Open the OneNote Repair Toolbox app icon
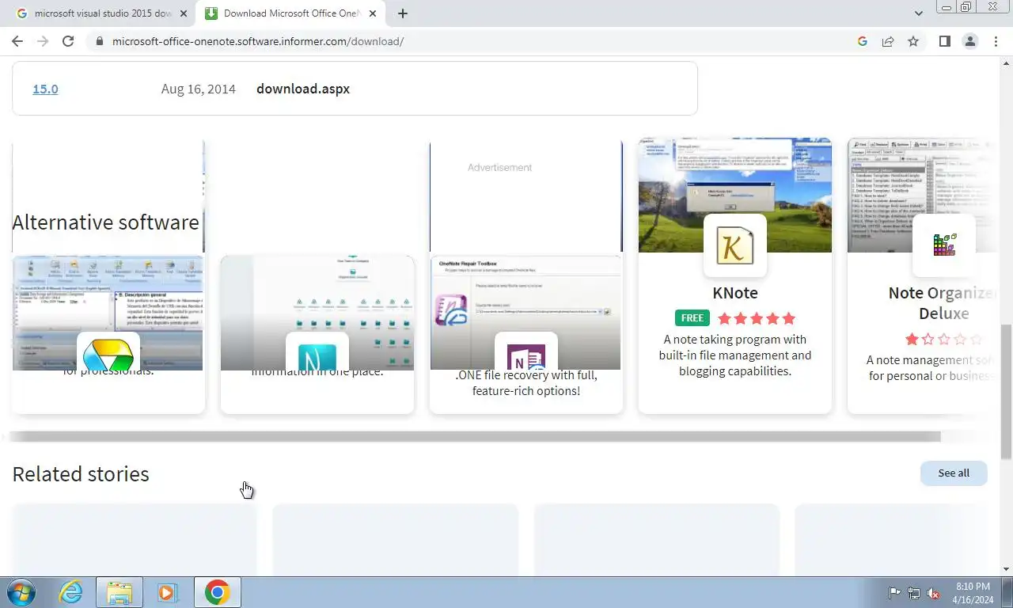The width and height of the screenshot is (1013, 608). (526, 351)
